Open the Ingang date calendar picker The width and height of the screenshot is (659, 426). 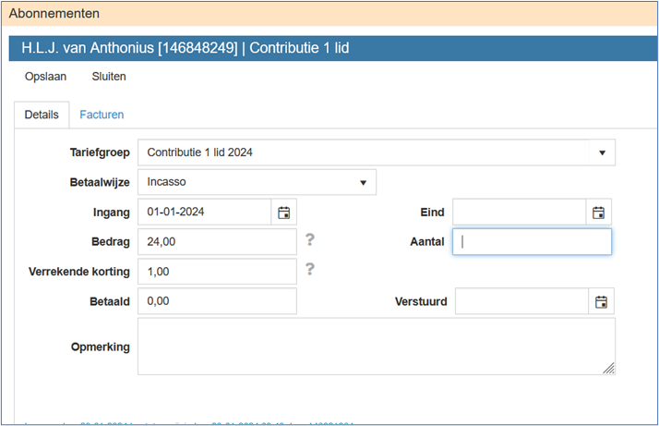[x=283, y=213]
